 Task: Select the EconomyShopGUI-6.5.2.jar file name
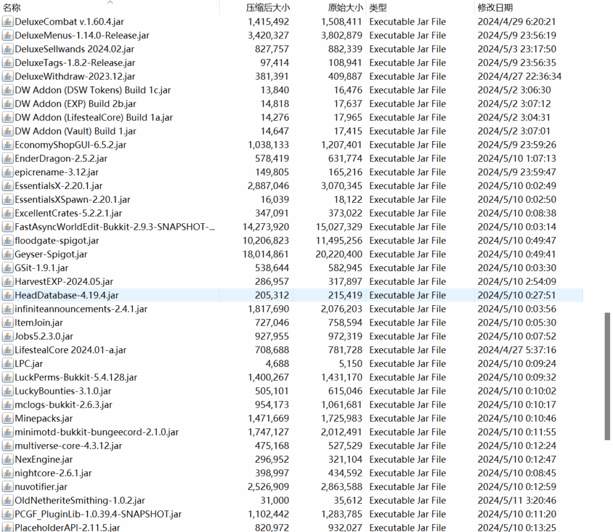(x=71, y=145)
